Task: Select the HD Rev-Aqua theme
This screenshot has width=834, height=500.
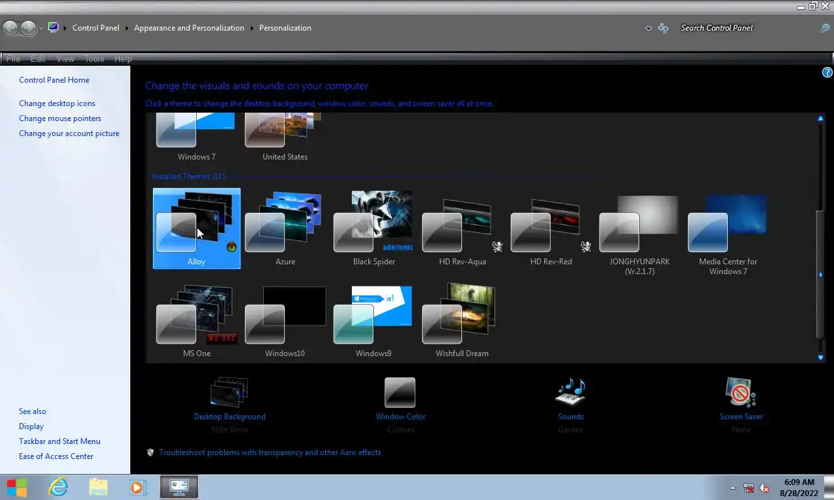Action: point(462,229)
